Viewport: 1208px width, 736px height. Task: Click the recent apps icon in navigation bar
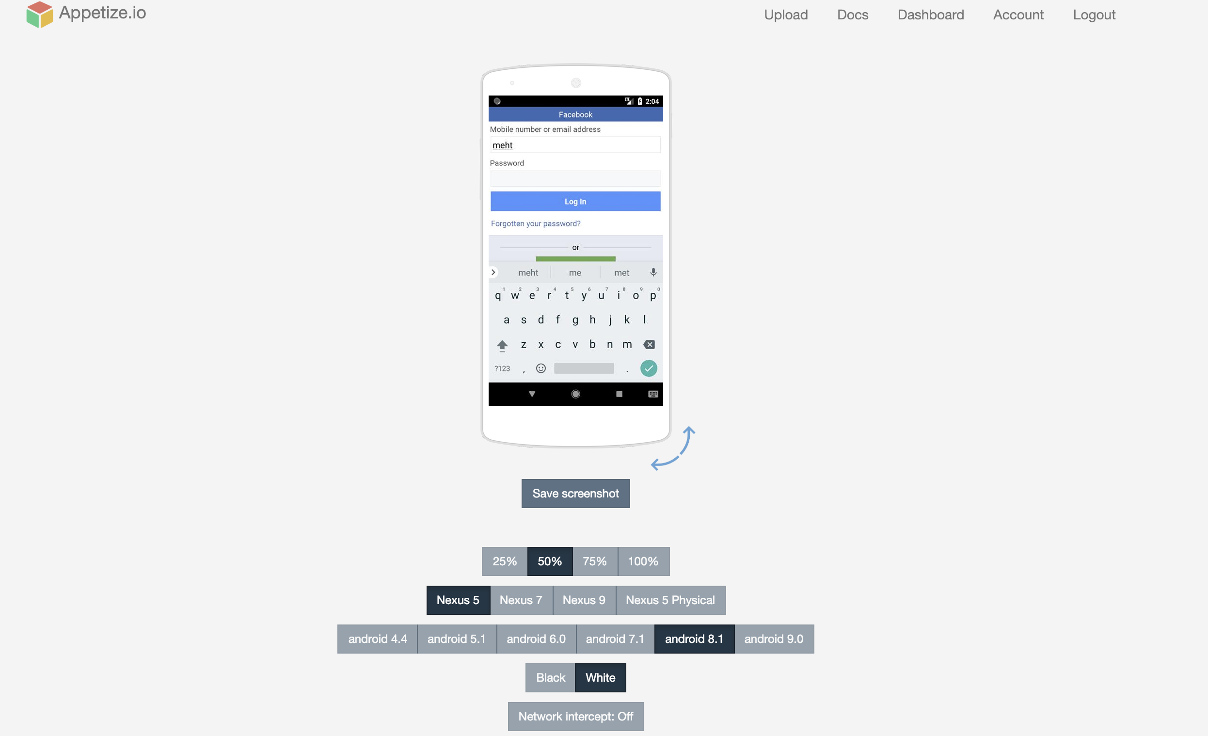tap(619, 393)
